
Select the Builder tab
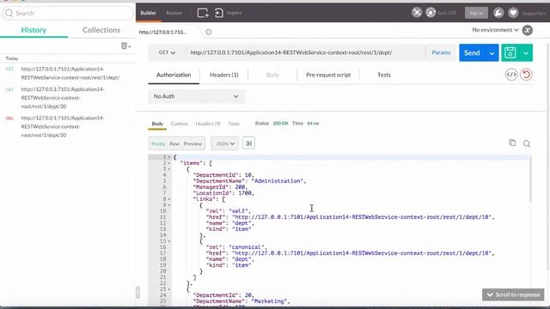pyautogui.click(x=149, y=13)
